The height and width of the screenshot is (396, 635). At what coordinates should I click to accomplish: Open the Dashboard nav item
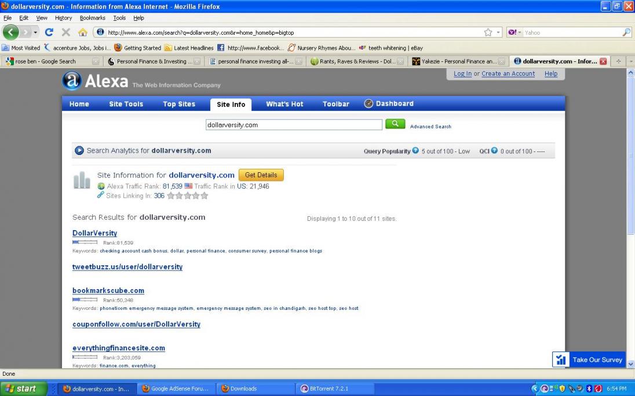coord(389,103)
